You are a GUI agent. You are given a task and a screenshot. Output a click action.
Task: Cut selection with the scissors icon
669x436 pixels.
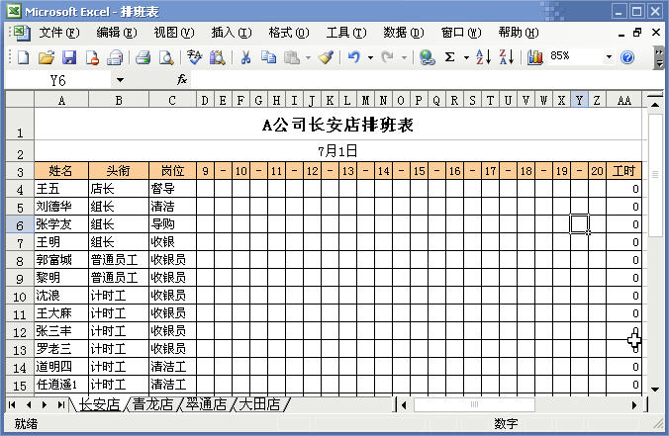(x=245, y=57)
